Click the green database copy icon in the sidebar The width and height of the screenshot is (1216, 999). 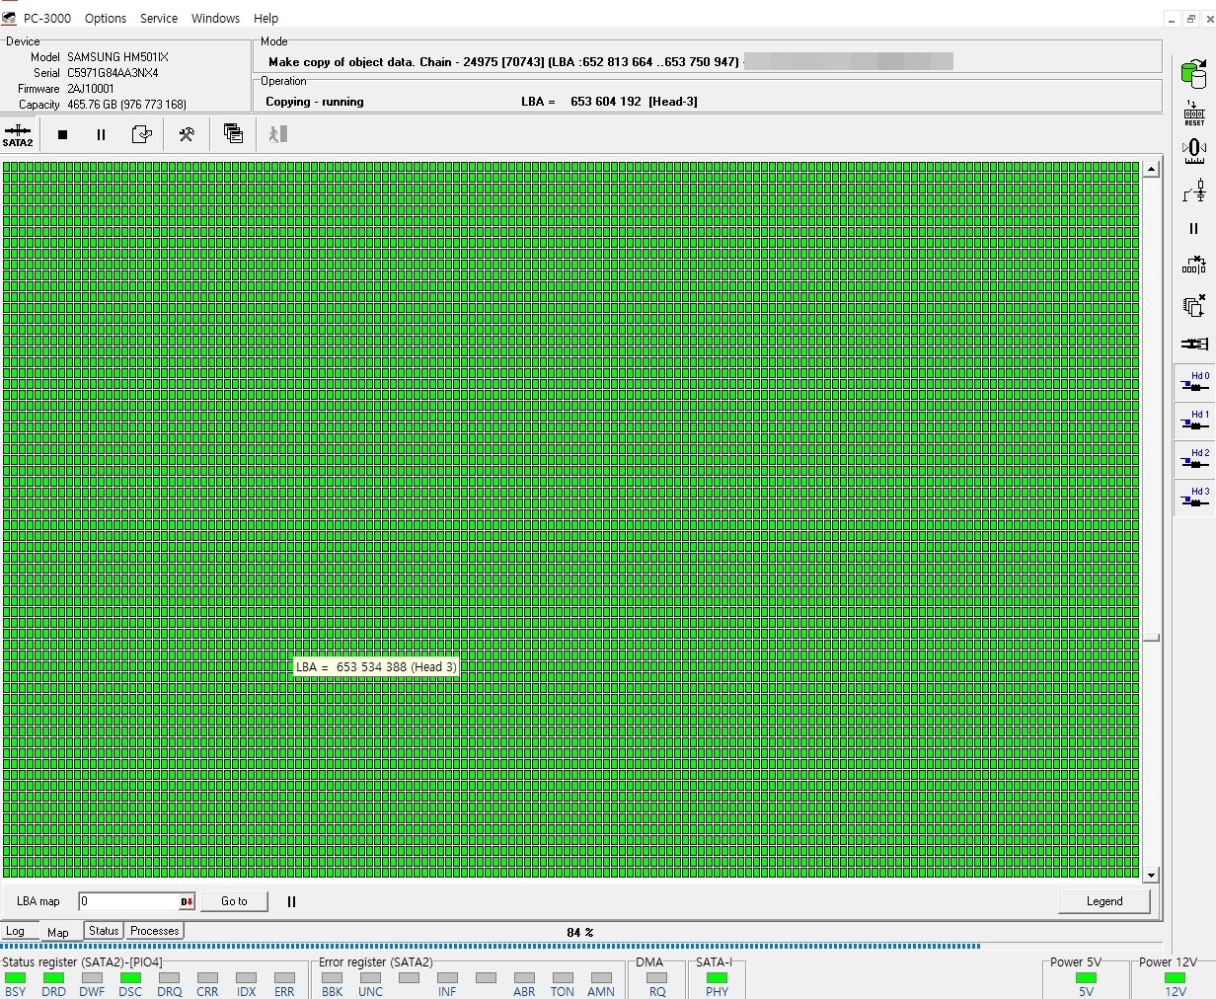[1193, 73]
